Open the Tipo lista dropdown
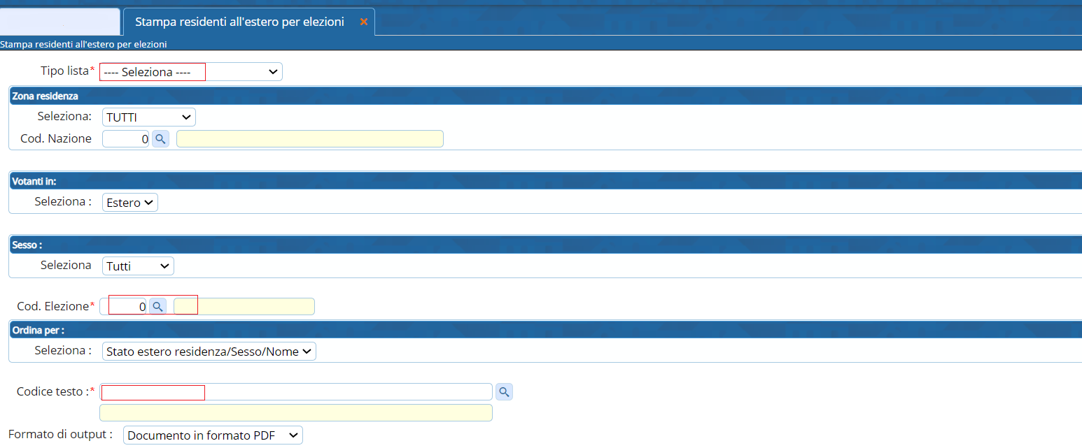1082x448 pixels. pos(191,72)
